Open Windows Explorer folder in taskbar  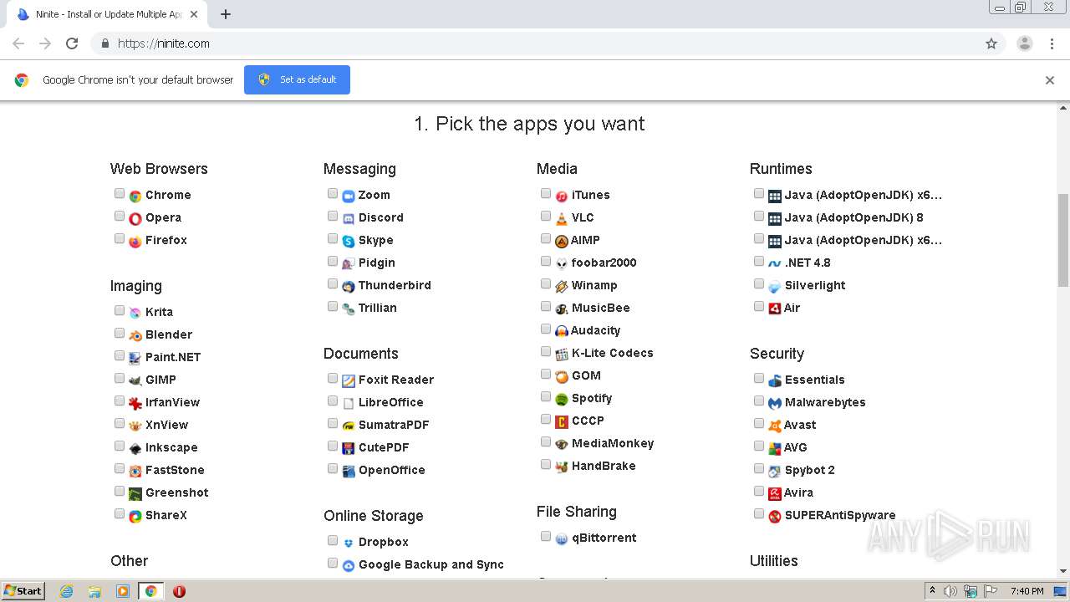pos(94,591)
